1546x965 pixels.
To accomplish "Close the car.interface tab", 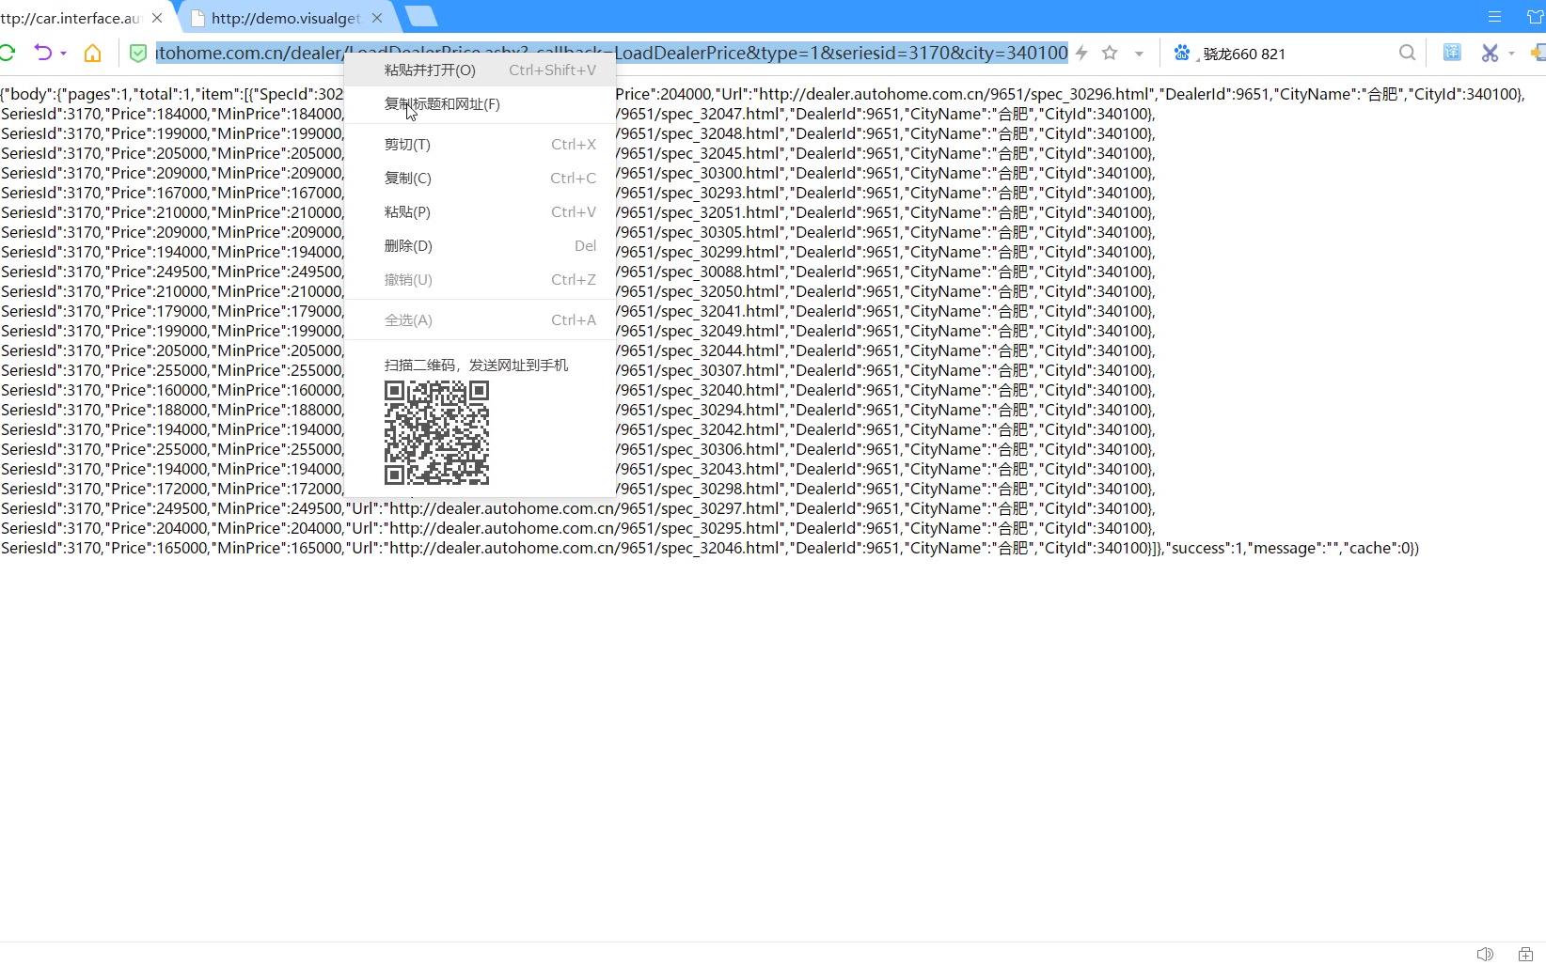I will click(157, 18).
